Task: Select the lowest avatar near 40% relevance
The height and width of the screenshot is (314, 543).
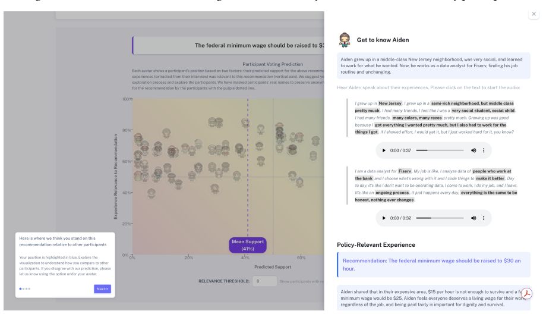Action: pyautogui.click(x=151, y=193)
